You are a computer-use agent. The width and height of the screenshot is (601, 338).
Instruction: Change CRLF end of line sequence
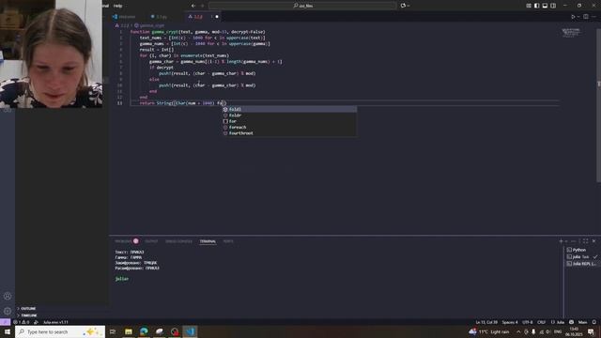(x=541, y=322)
